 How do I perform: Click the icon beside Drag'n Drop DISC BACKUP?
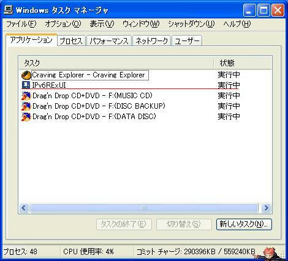pos(26,106)
